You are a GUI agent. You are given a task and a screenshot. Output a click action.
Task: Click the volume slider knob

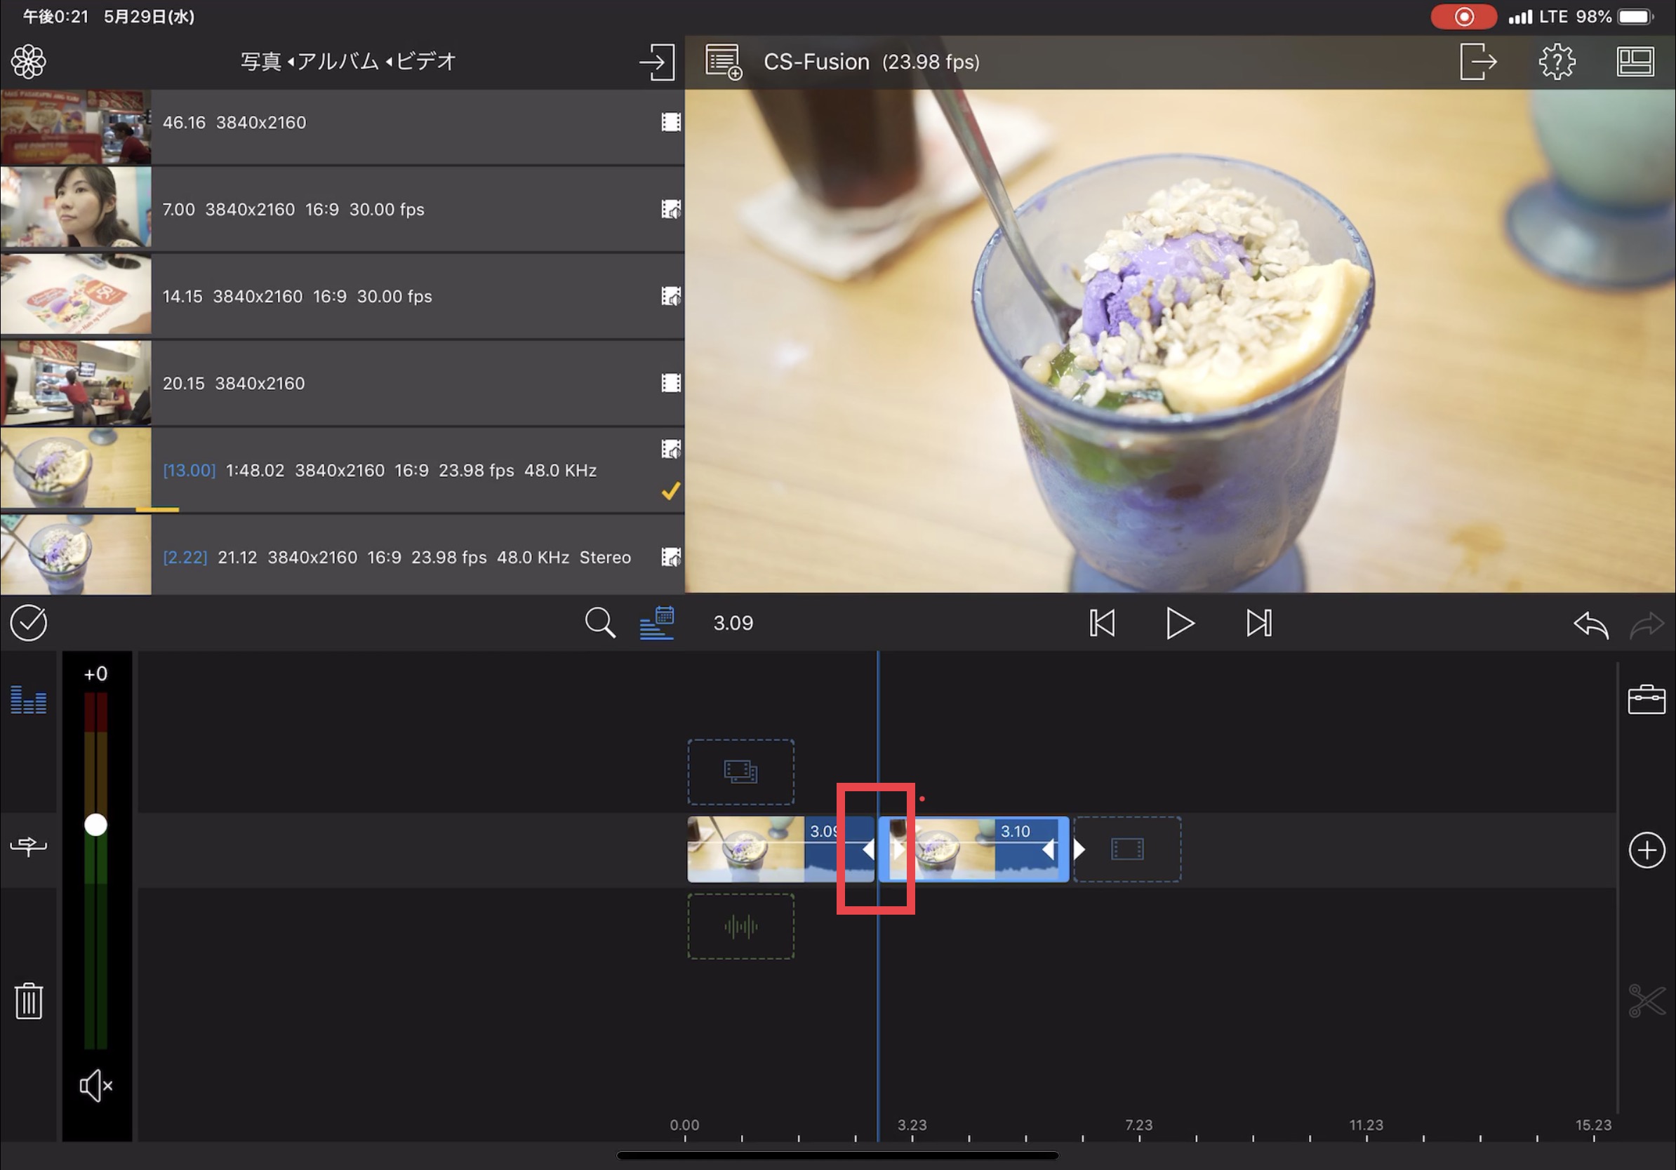pyautogui.click(x=95, y=825)
